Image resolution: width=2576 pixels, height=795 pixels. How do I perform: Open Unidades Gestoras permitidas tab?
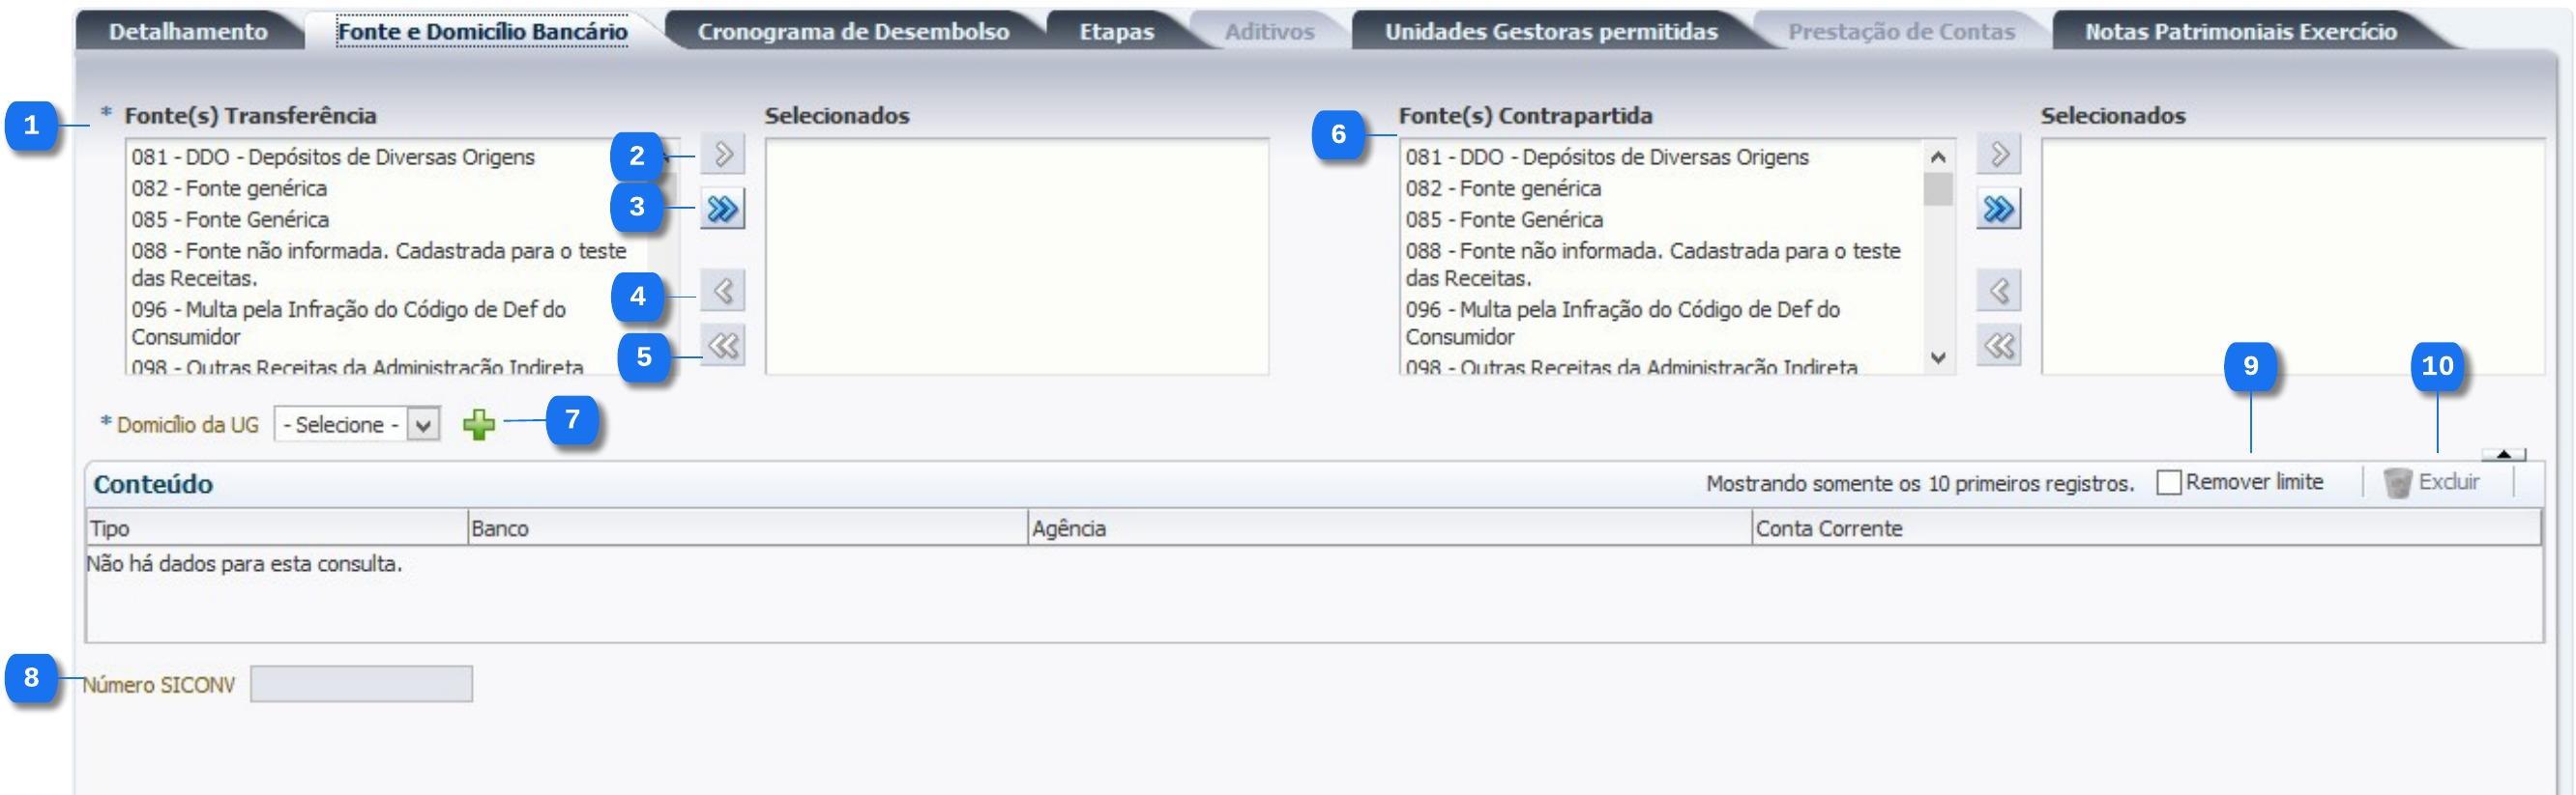[1550, 32]
